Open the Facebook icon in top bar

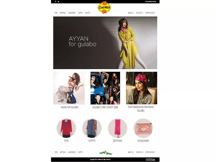click(56, 2)
